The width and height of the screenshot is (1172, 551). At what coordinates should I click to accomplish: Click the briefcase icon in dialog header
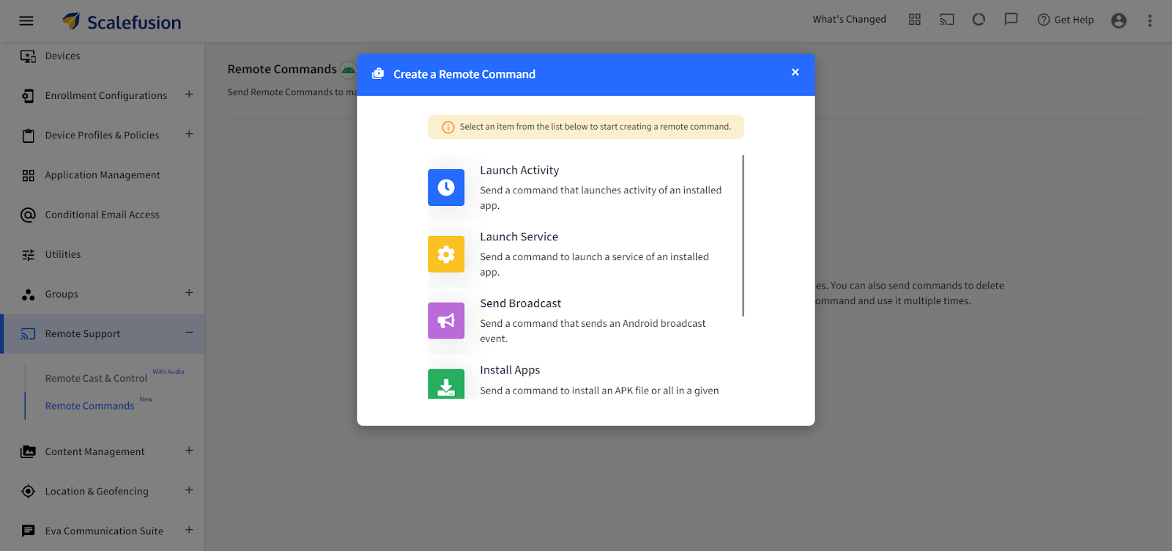[378, 74]
